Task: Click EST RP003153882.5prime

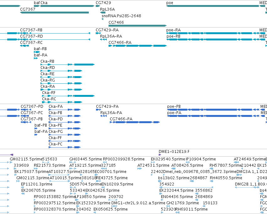Action: 55,197
